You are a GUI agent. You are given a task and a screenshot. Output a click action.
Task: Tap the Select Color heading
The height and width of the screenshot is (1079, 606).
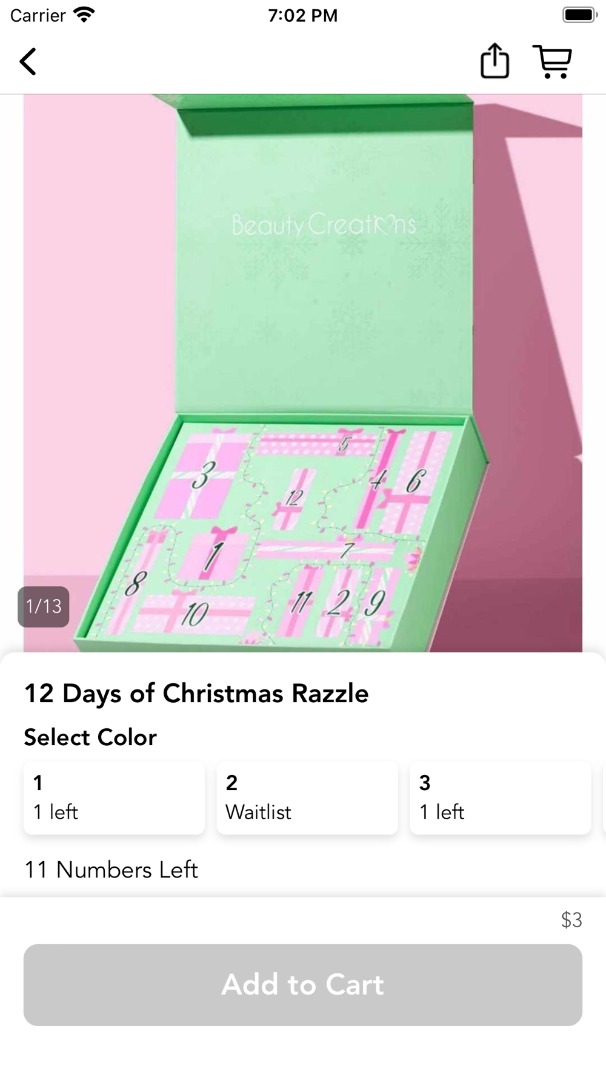tap(90, 737)
